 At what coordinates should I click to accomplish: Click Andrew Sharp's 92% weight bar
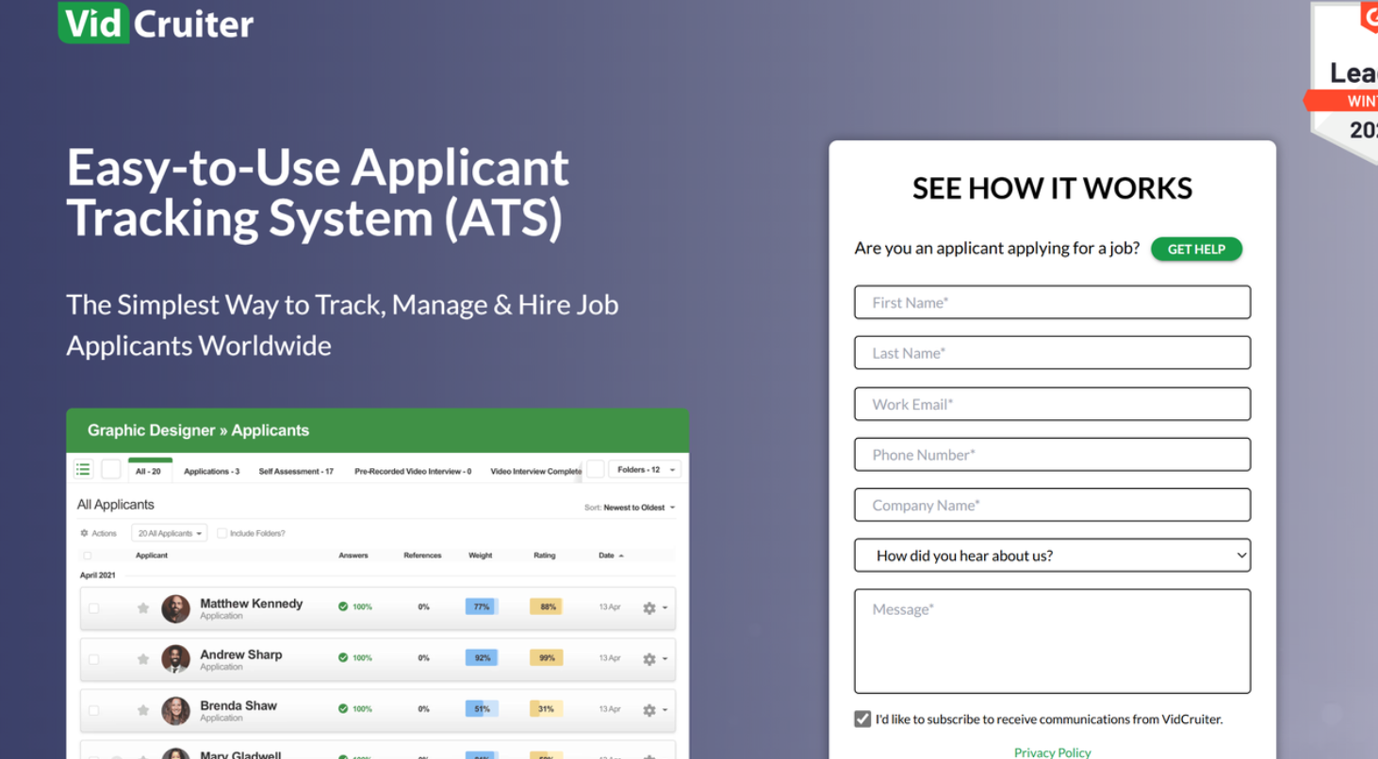[x=482, y=657]
